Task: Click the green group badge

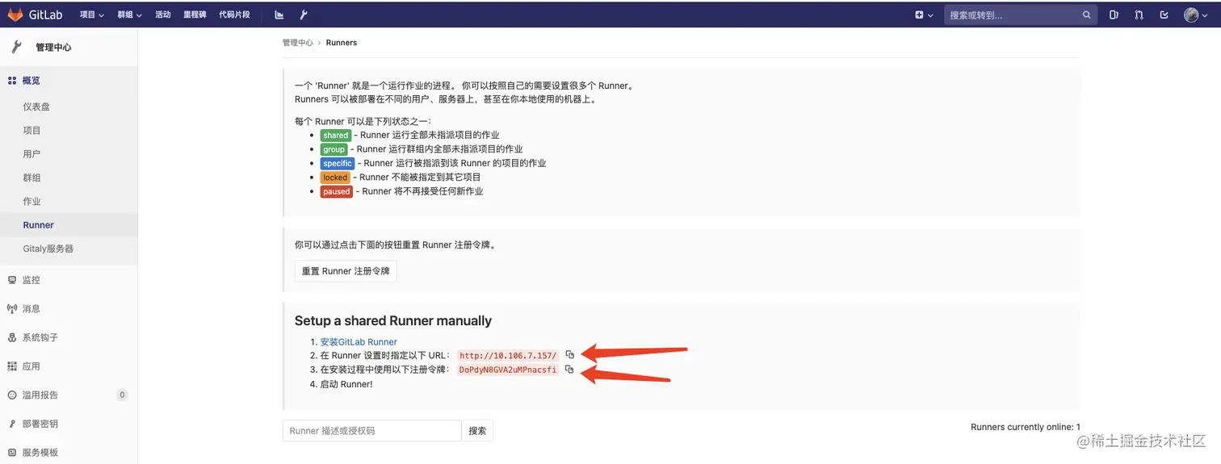Action: click(334, 149)
